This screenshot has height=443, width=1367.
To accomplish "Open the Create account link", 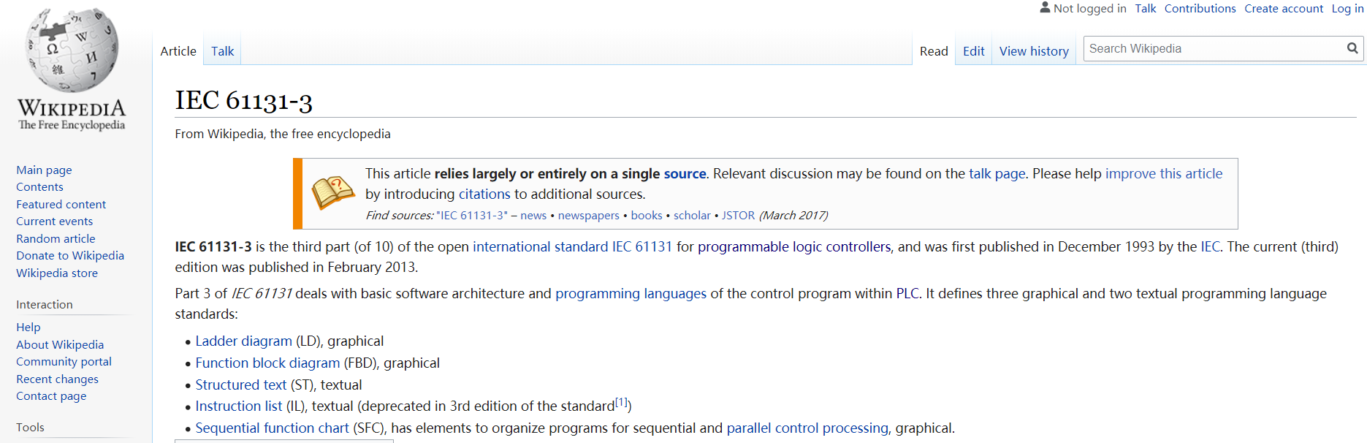I will click(x=1283, y=9).
